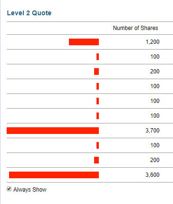The height and width of the screenshot is (204, 173).
Task: Click the red bar for 3,600 shares
Action: (54, 175)
